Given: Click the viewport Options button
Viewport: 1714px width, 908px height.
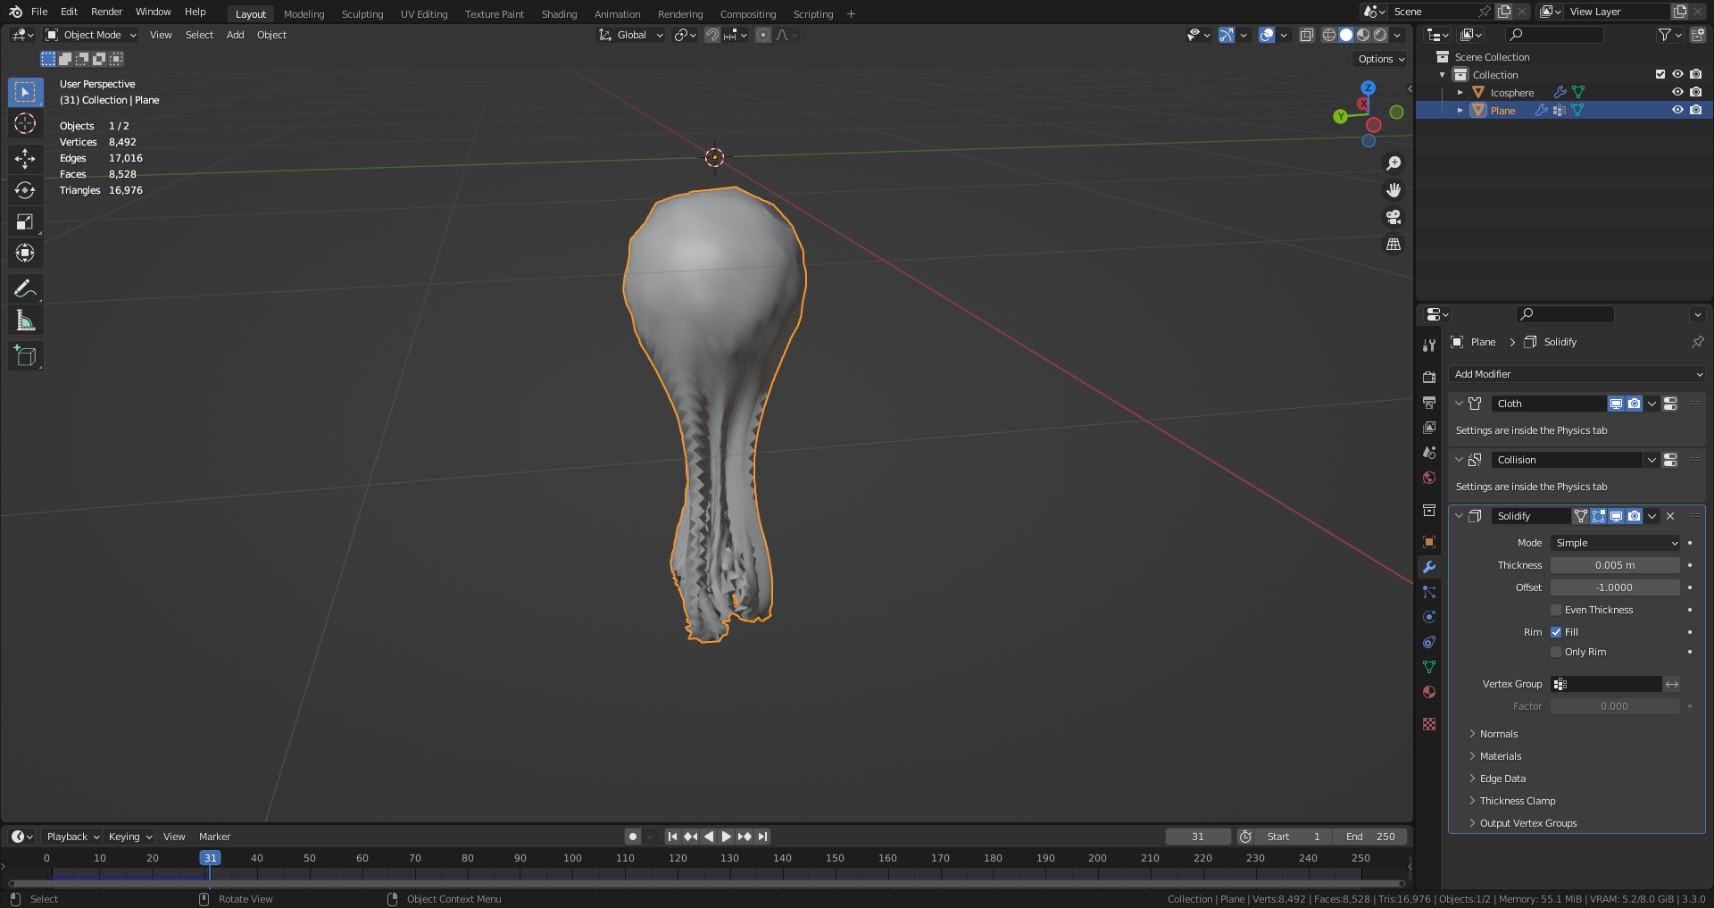Looking at the screenshot, I should (1381, 59).
